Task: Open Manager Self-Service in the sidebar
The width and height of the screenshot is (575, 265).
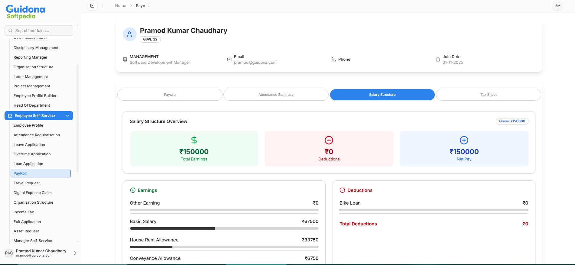Action: click(x=33, y=241)
